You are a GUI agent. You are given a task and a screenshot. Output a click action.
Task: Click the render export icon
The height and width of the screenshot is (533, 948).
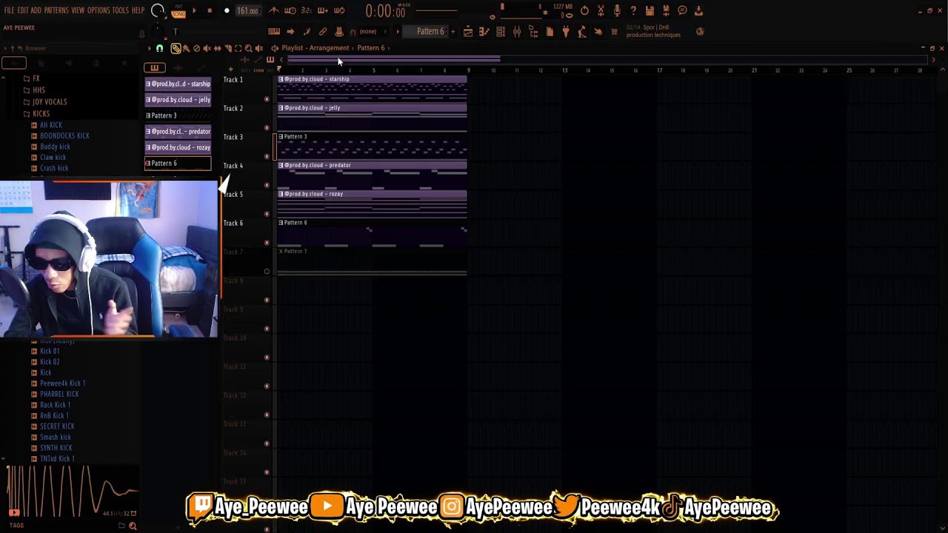coord(666,10)
